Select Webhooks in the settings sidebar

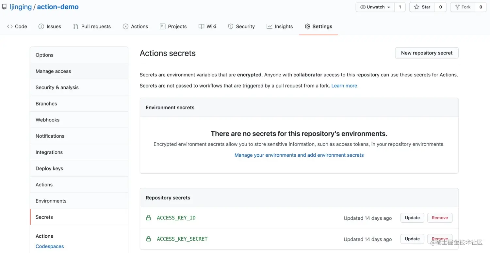(x=48, y=120)
